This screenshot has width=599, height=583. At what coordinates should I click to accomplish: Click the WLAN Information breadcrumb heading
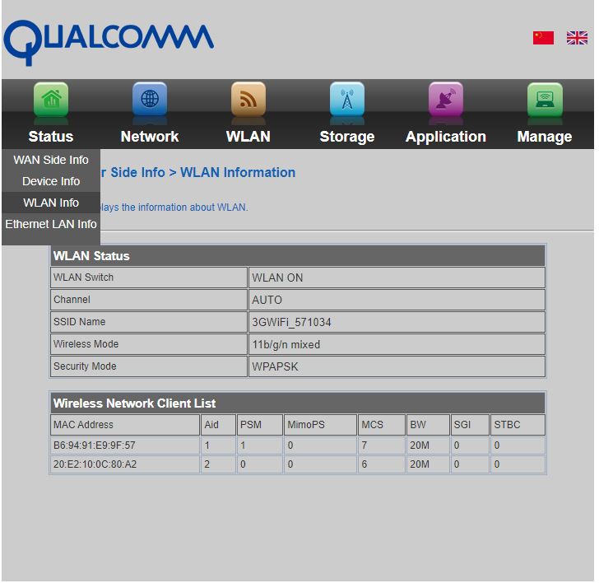[238, 173]
